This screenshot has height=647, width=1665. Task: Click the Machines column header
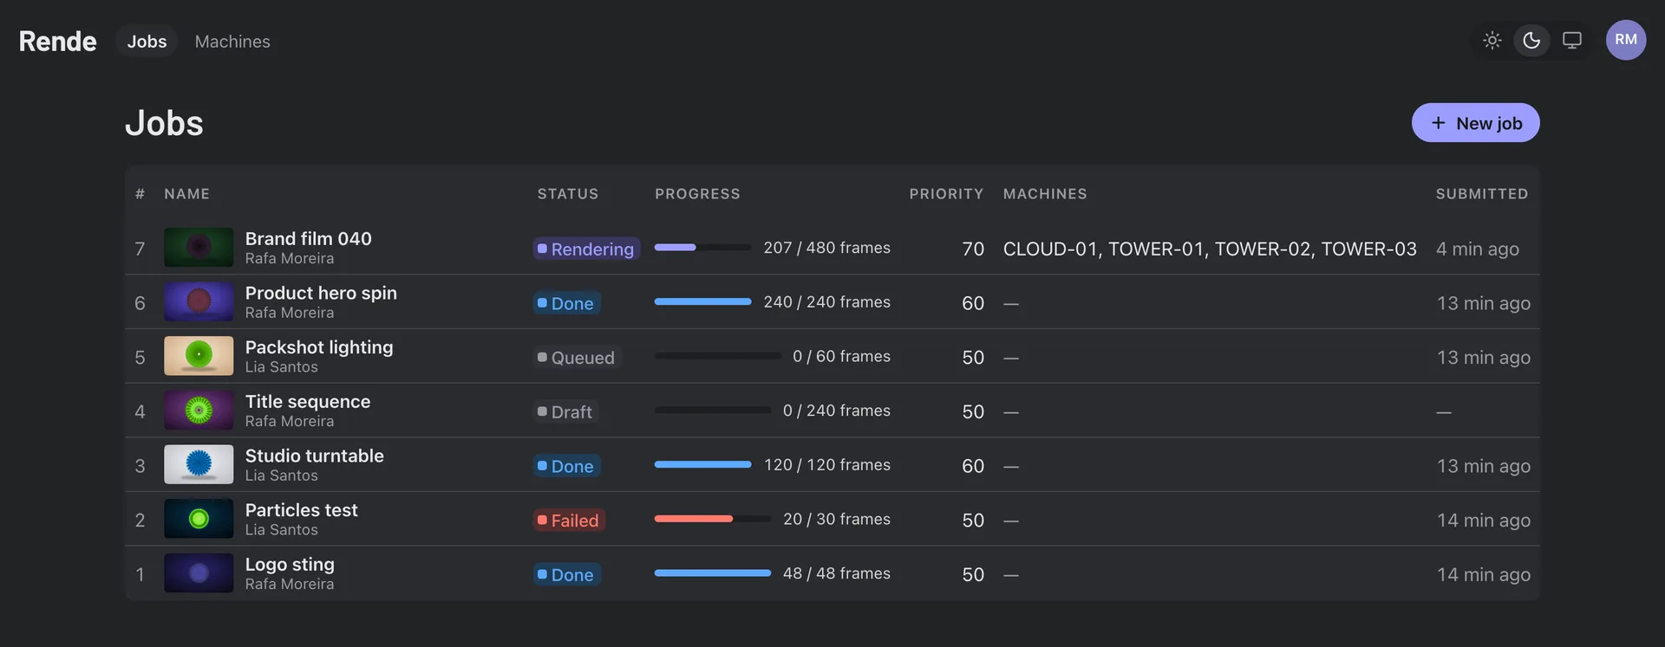1045,194
